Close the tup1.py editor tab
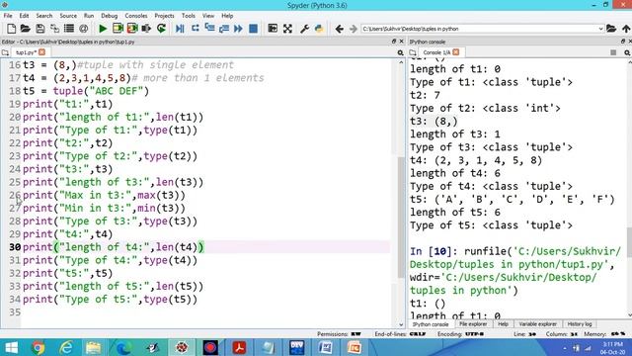 click(41, 52)
